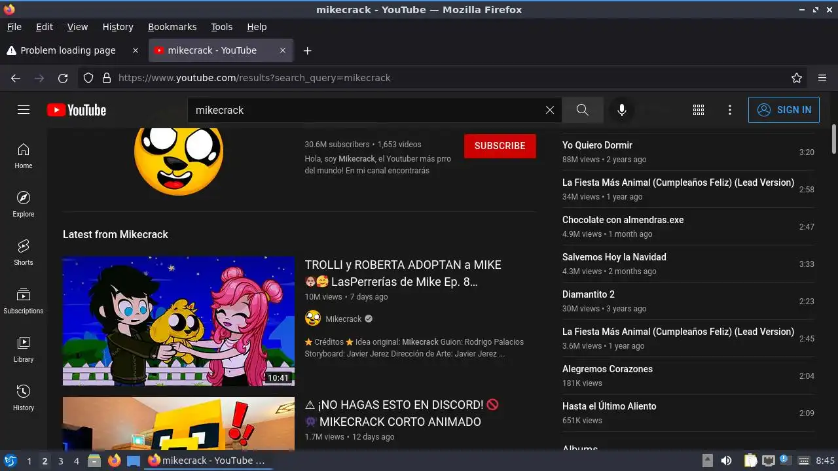This screenshot has width=838, height=471.
Task: Play La Fiesta Más Animal 2:58 version
Action: coord(678,183)
